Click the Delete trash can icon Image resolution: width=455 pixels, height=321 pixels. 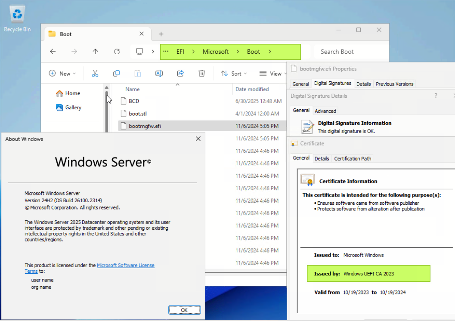click(201, 74)
